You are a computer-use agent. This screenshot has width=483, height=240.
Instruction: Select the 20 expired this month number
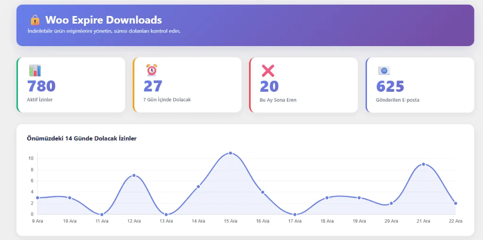(x=269, y=86)
